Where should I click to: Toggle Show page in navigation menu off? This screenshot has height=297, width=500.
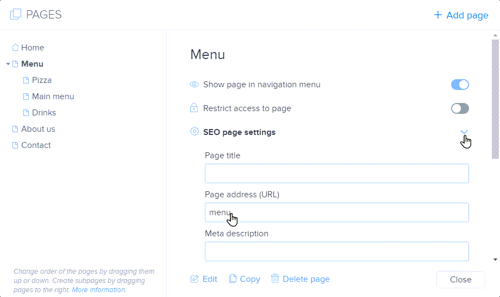coord(460,85)
